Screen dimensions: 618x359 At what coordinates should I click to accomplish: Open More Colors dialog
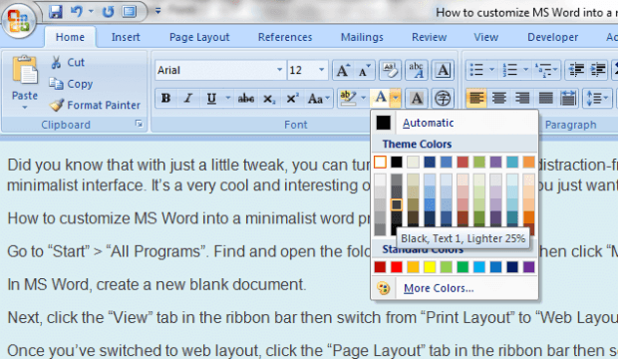pyautogui.click(x=455, y=288)
